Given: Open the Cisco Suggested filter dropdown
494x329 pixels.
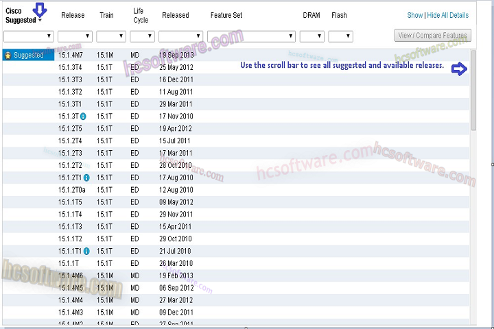Looking at the screenshot, I should point(29,36).
